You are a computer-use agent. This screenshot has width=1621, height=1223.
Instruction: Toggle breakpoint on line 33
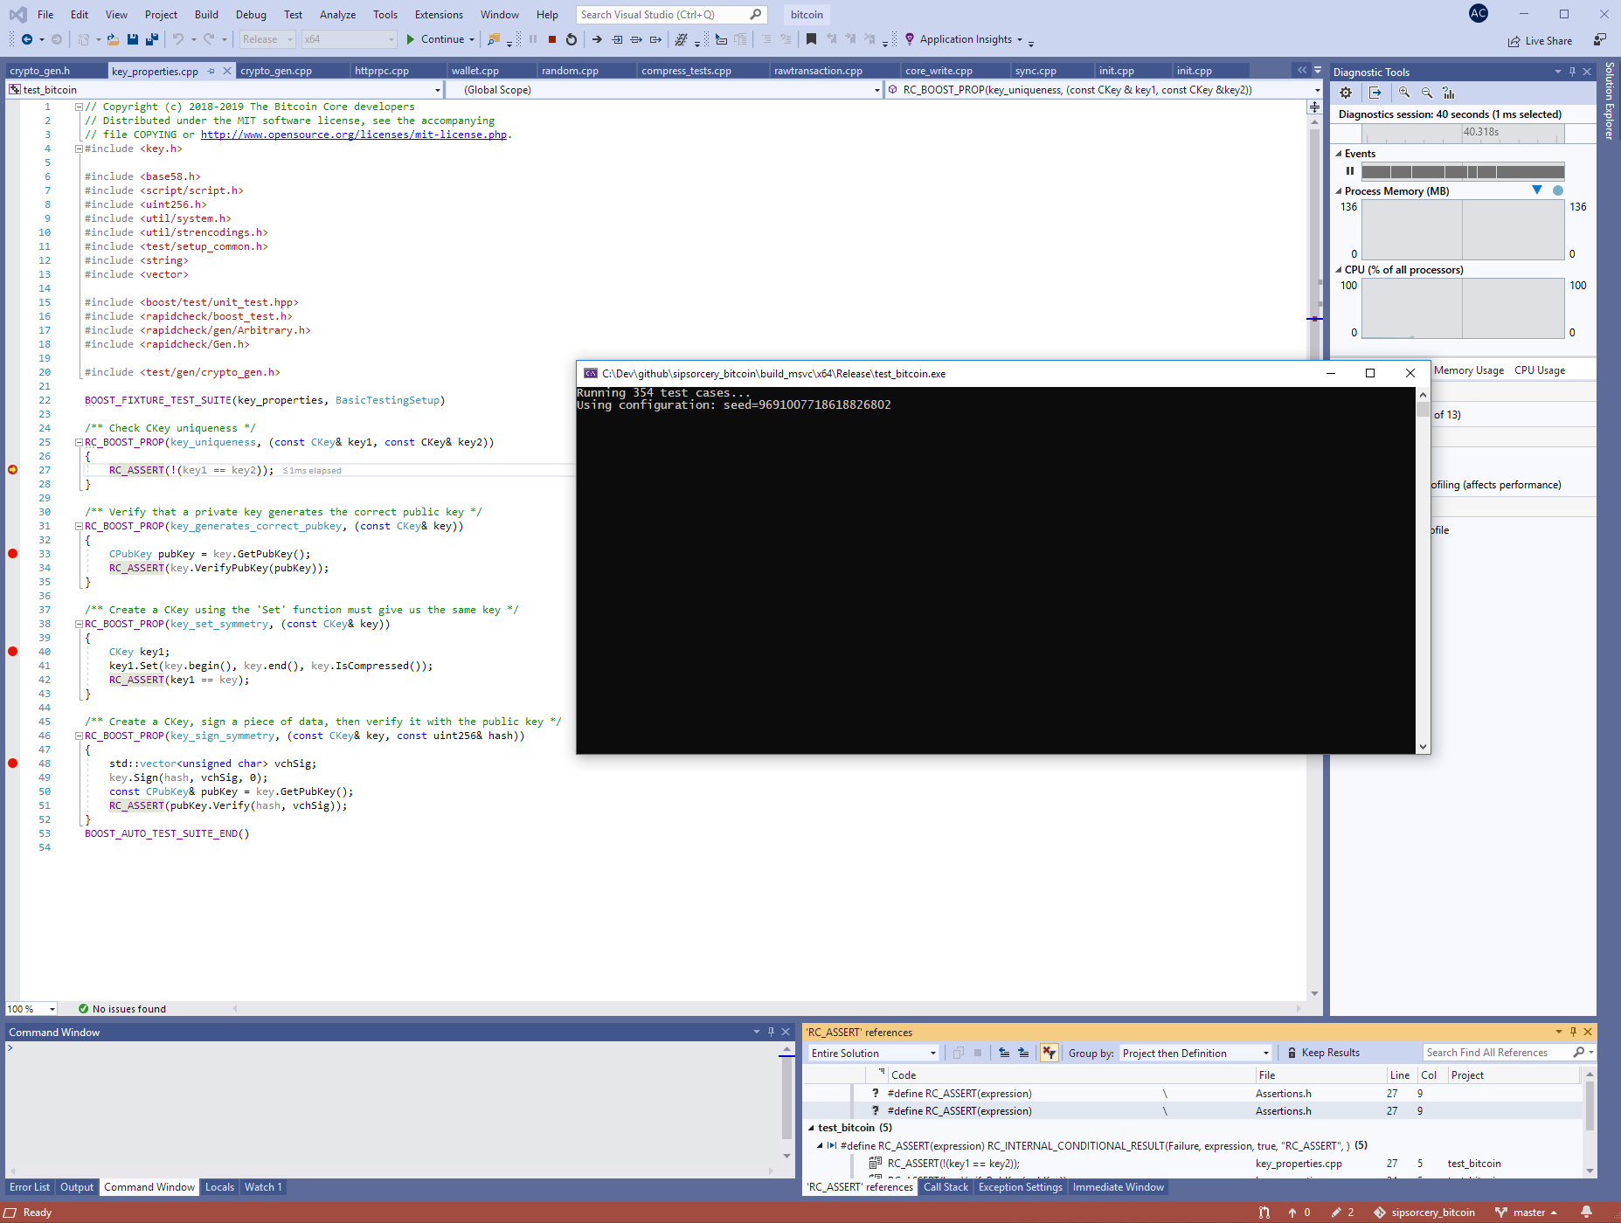tap(12, 554)
